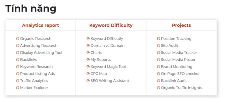Viewport: 225px width, 98px height.
Task: Select the Keyword Difficulty column header
Action: coord(111,25)
